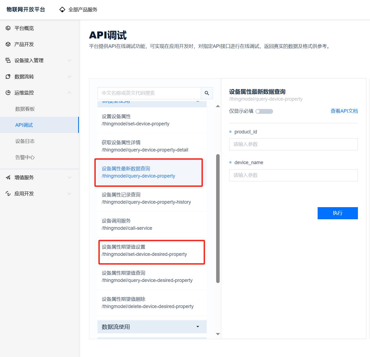Image resolution: width=370 pixels, height=357 pixels.
Task: Click the diamond icon beside 全部产品服务
Action: pos(62,10)
